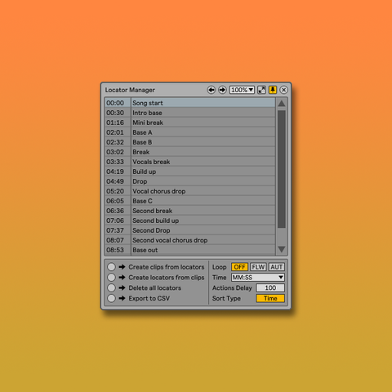
Task: Select the Base C locator
Action: [x=203, y=201]
